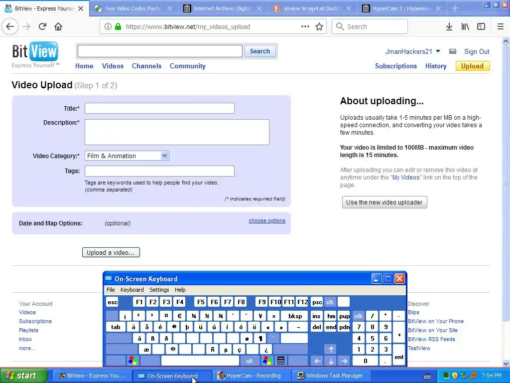Open the 'My Videos' link in About text
The height and width of the screenshot is (383, 510).
pos(405,178)
